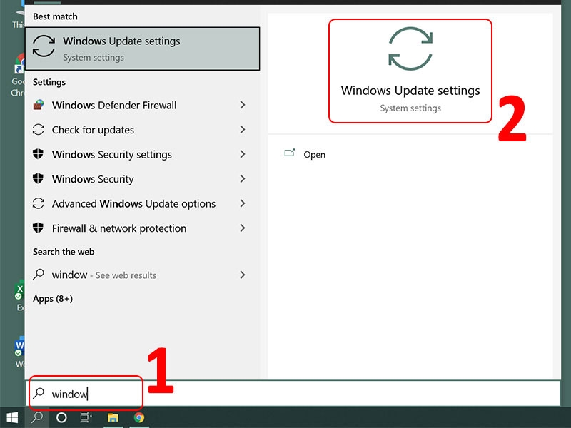Open the Windows Update settings best match

(x=142, y=49)
